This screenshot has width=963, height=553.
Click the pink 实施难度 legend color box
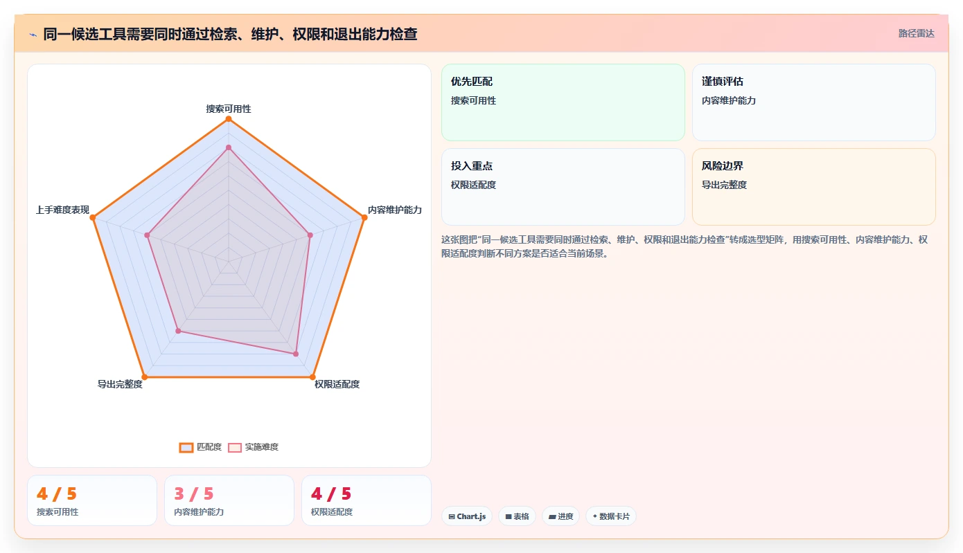click(x=235, y=447)
